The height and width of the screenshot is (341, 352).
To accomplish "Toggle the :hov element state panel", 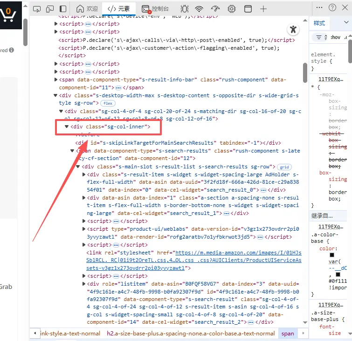I will click(x=335, y=37).
